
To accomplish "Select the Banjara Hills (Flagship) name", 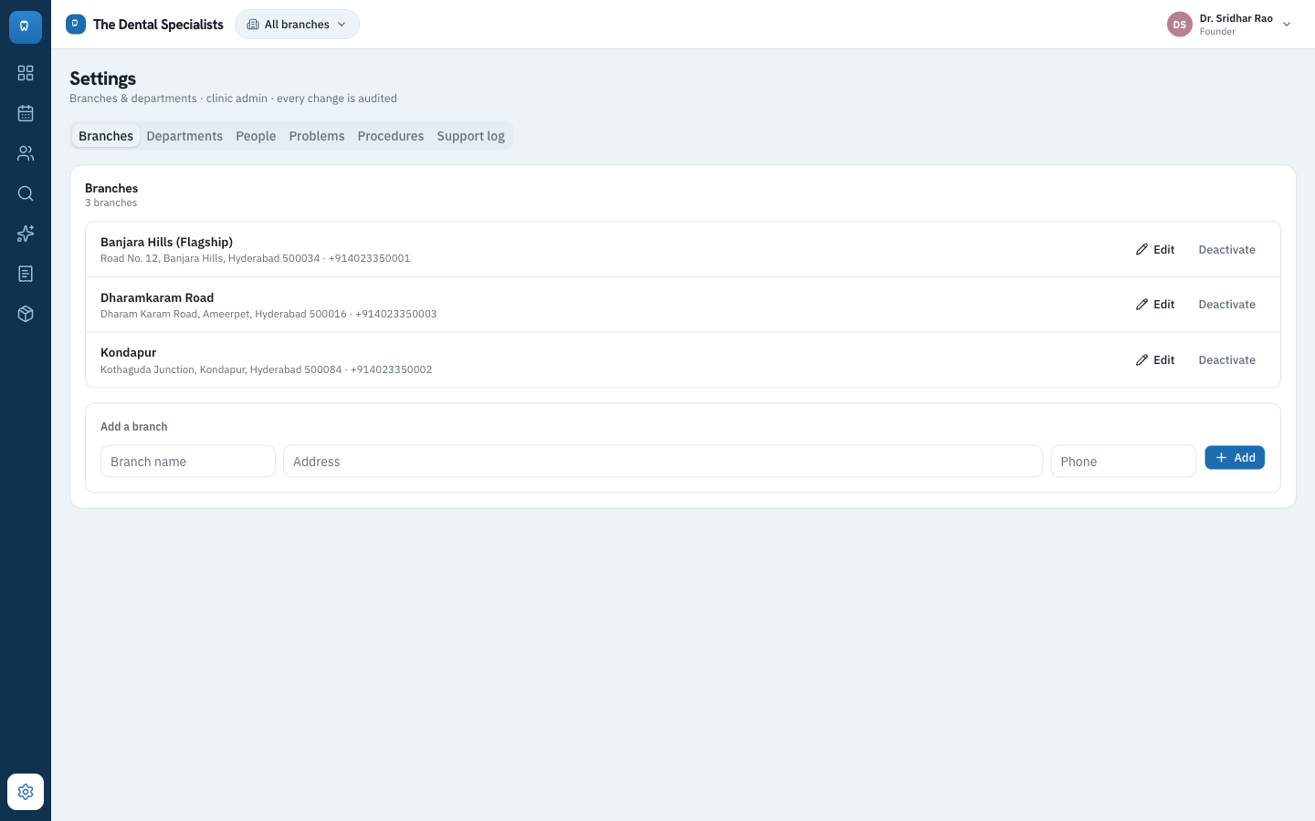I will [166, 242].
